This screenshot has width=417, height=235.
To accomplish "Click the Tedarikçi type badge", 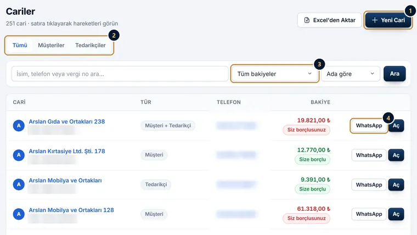I will click(x=156, y=184).
